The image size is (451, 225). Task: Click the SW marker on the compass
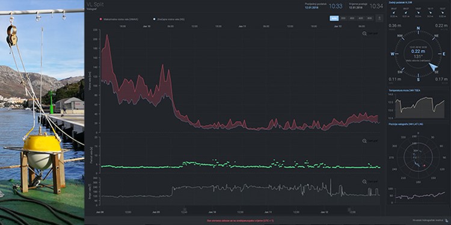click(x=400, y=72)
